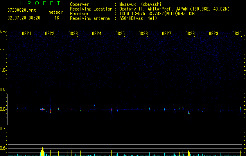This screenshot has width=246, height=156.
Task: Click the Receiving Location label
Action: [91, 9]
